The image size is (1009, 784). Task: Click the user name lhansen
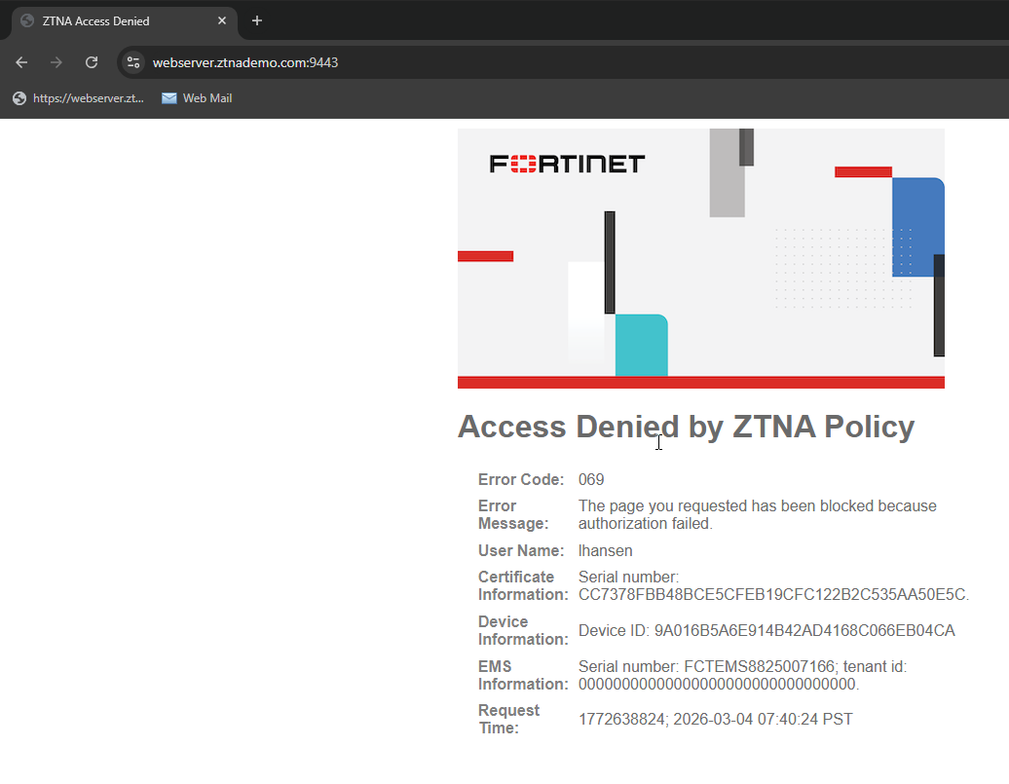pyautogui.click(x=605, y=550)
